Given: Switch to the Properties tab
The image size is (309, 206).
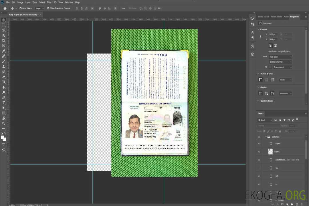Looking at the screenshot, I should click(294, 17).
